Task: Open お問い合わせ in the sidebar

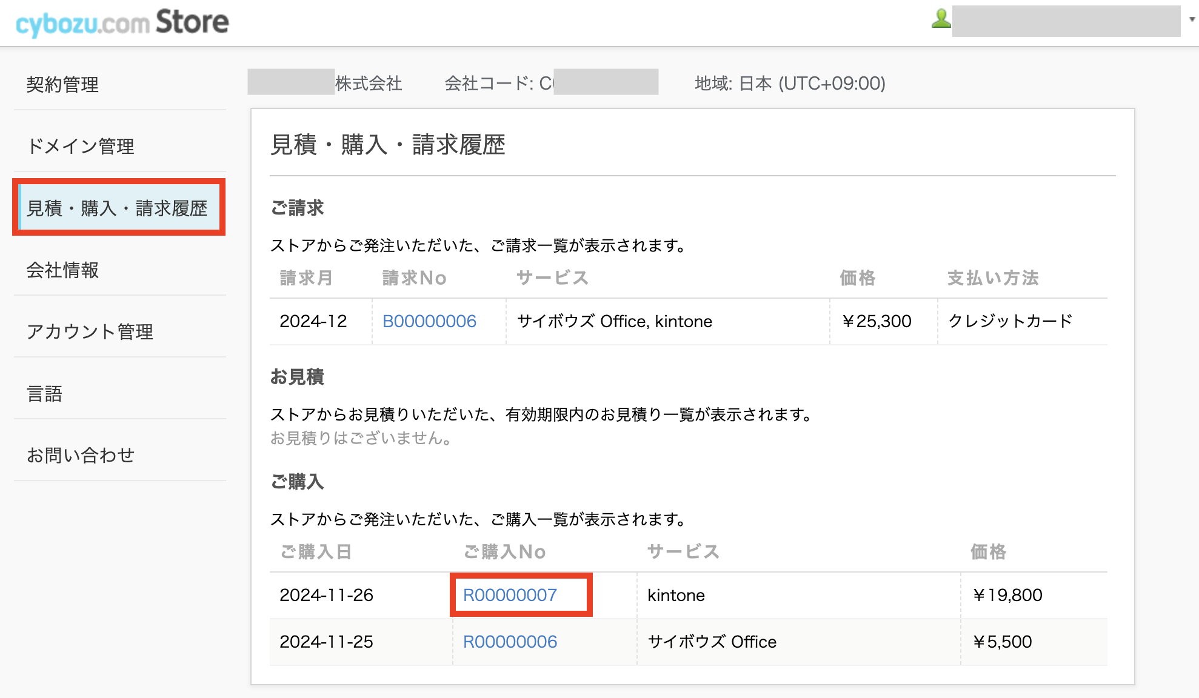Action: [80, 455]
